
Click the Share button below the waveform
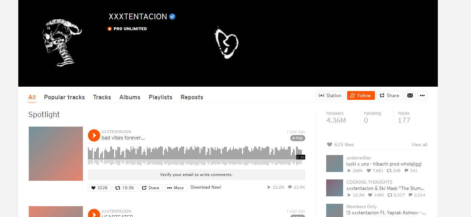tap(151, 188)
